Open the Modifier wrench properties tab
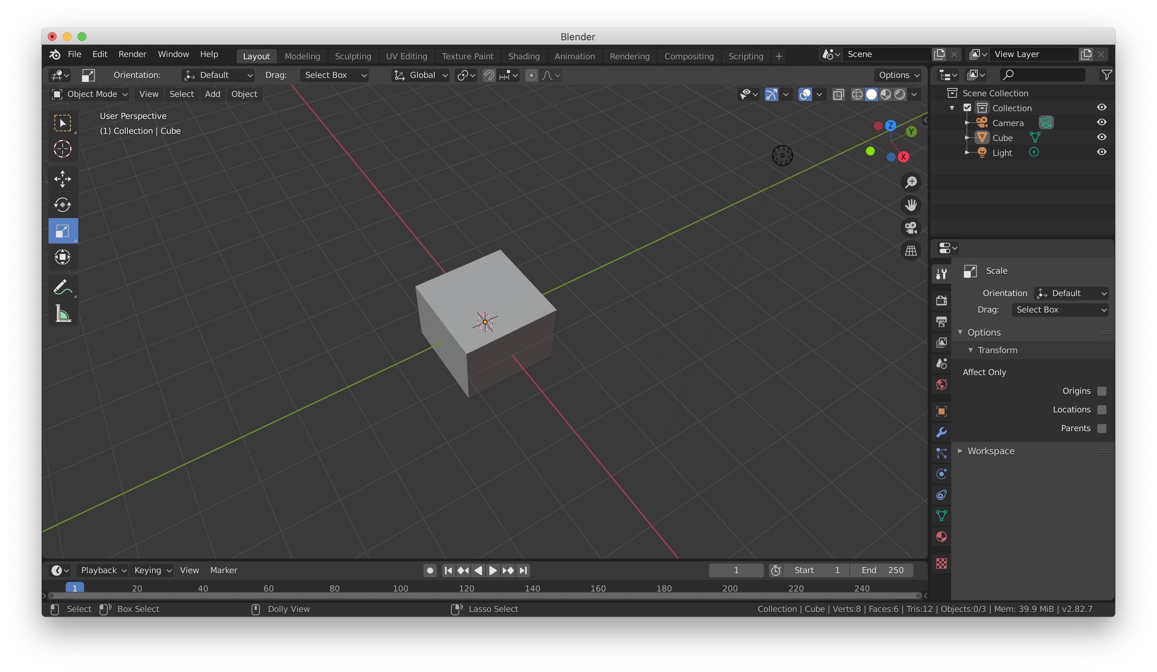 click(x=941, y=432)
